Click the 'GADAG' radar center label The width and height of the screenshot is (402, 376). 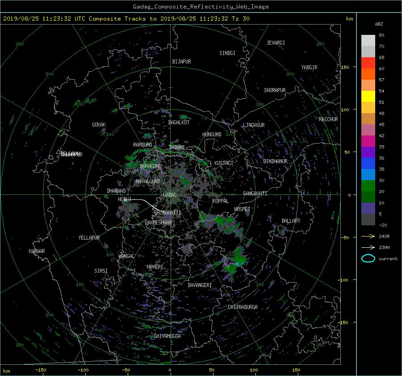(x=170, y=195)
